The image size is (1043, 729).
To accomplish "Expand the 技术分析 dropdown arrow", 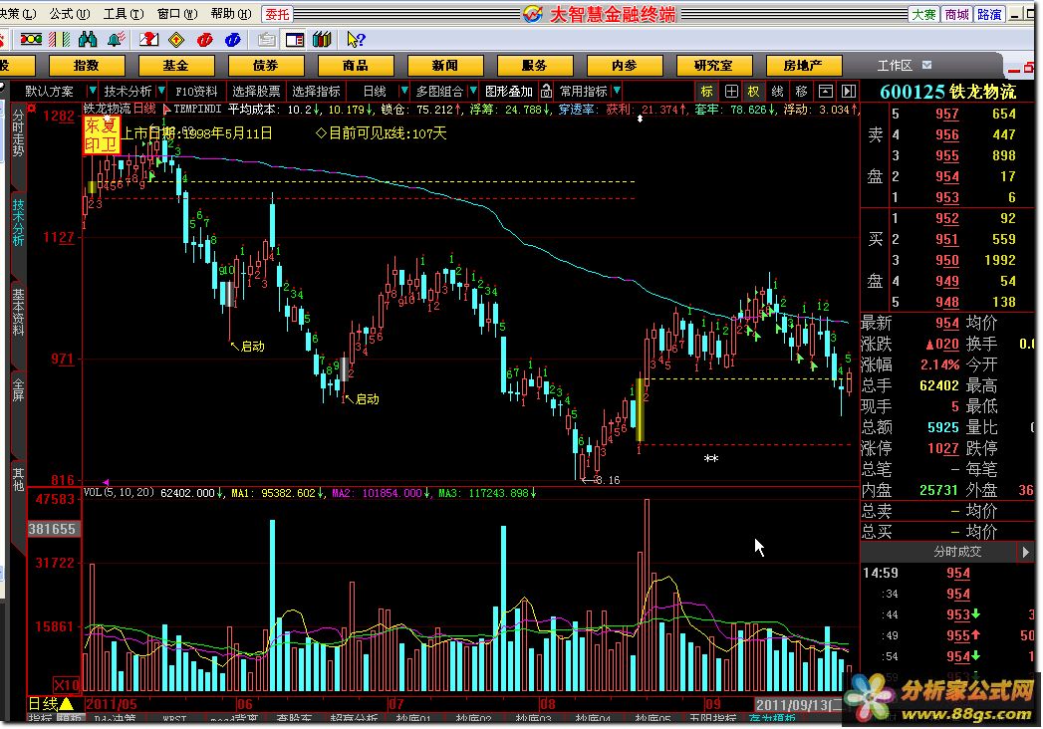I will (x=161, y=91).
